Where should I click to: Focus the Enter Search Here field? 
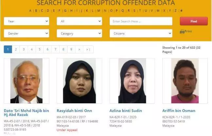point(141,21)
